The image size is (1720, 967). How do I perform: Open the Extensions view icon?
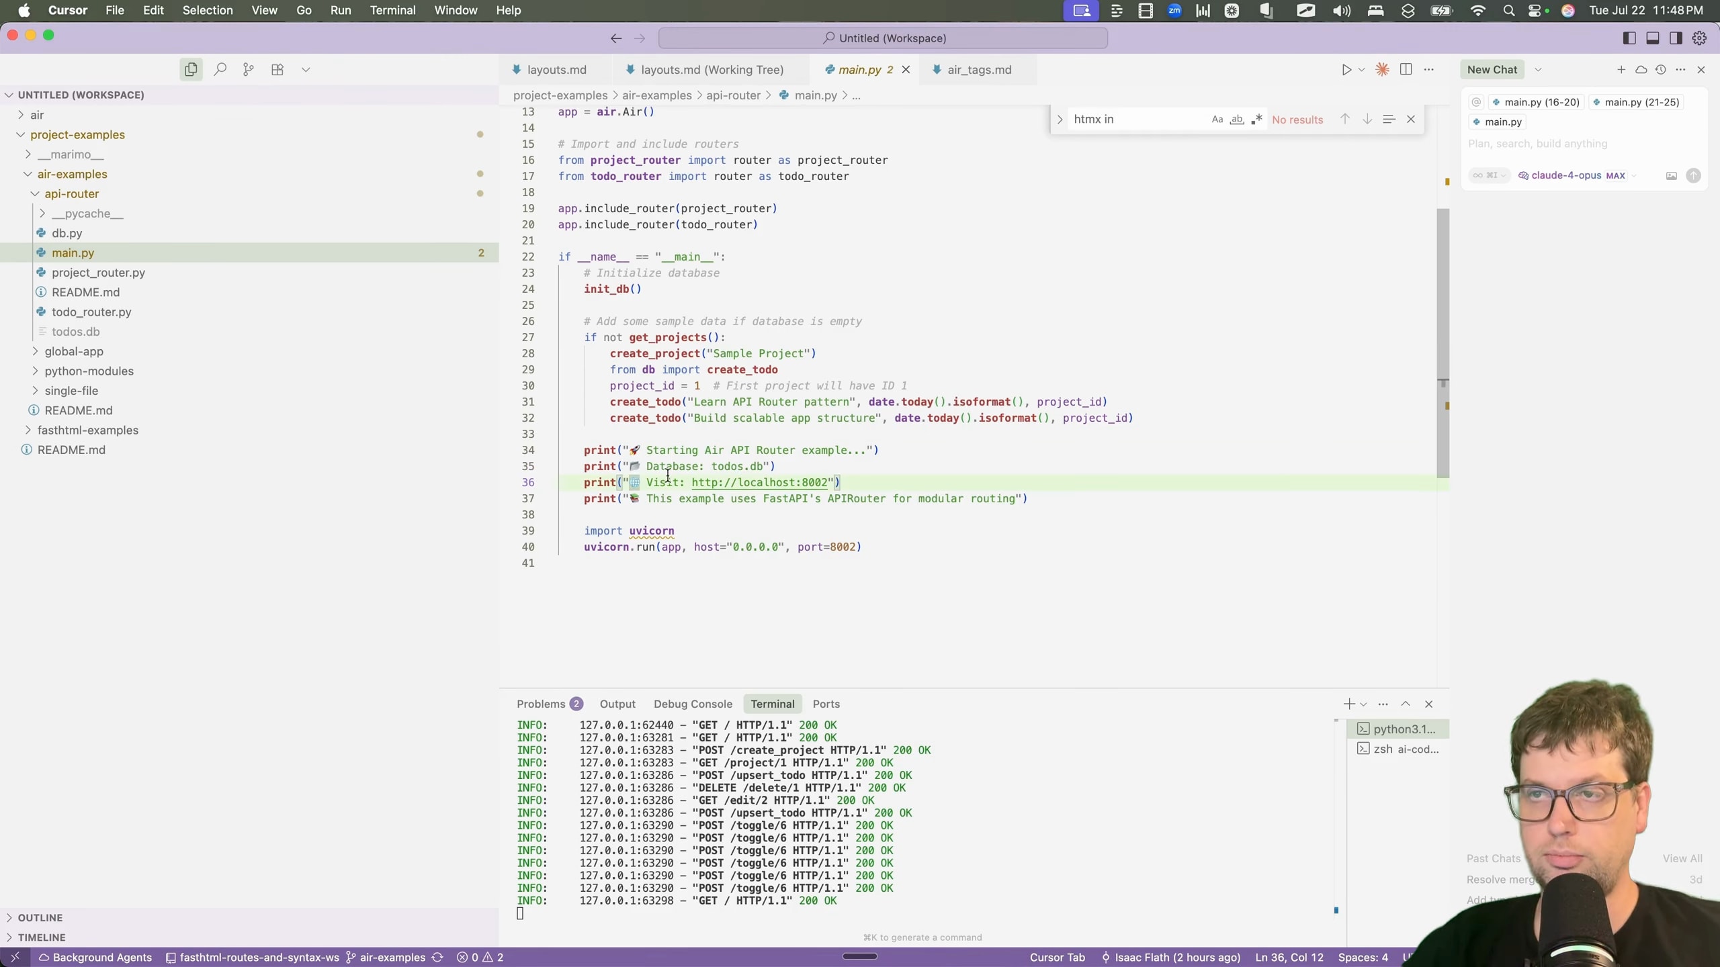tap(277, 69)
